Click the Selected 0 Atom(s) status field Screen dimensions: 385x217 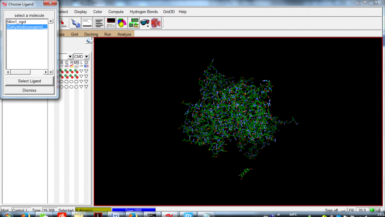[93, 210]
